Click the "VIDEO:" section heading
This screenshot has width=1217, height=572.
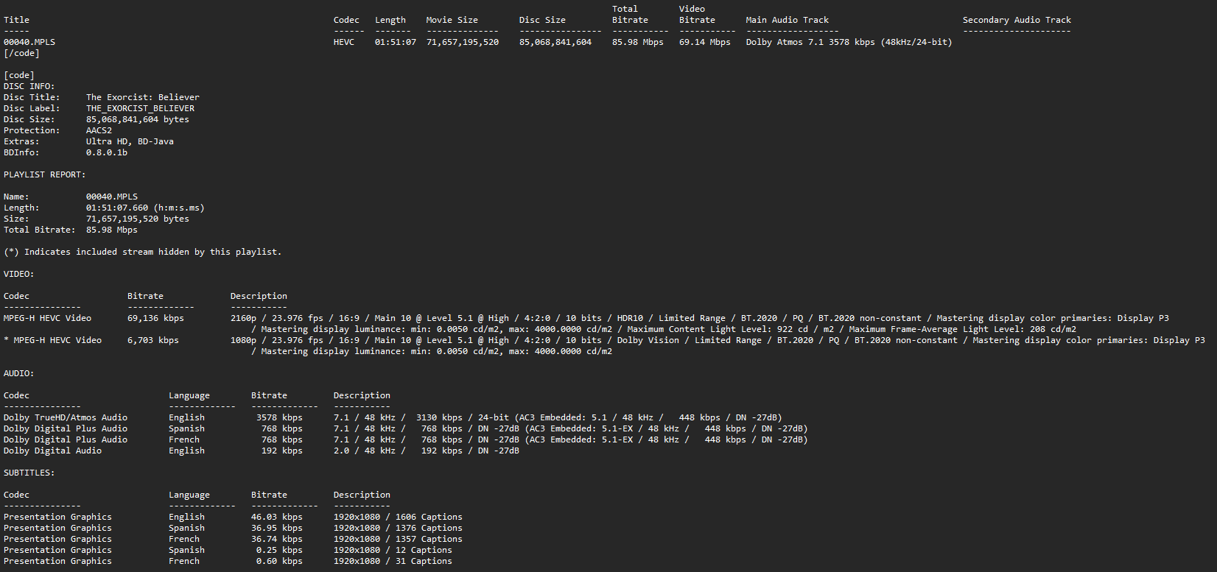[x=18, y=274]
